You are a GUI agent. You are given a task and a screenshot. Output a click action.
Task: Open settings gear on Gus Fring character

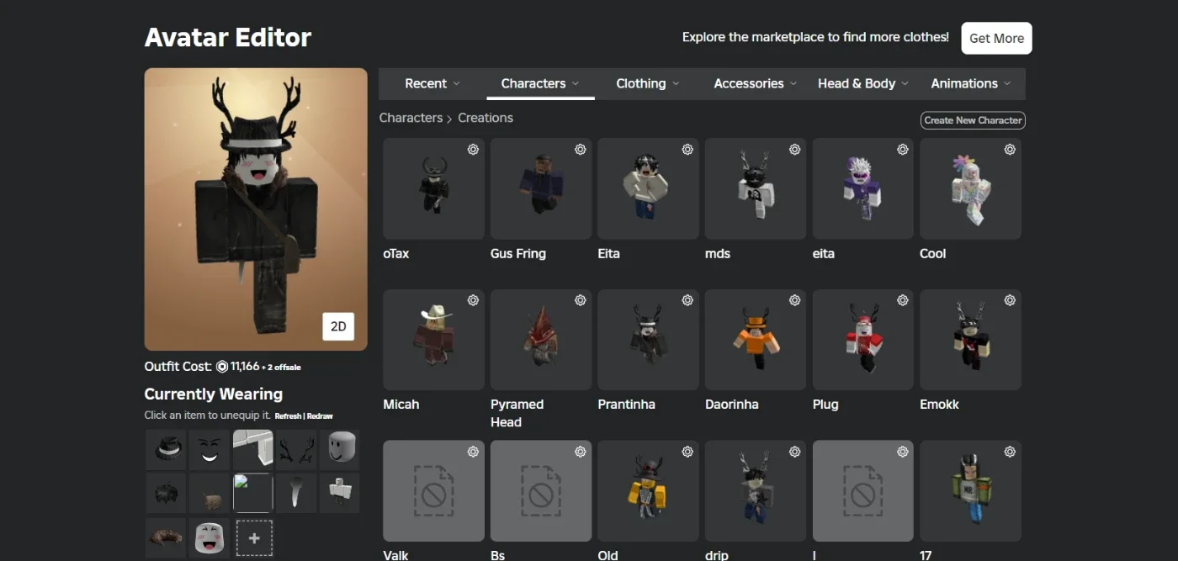tap(581, 150)
